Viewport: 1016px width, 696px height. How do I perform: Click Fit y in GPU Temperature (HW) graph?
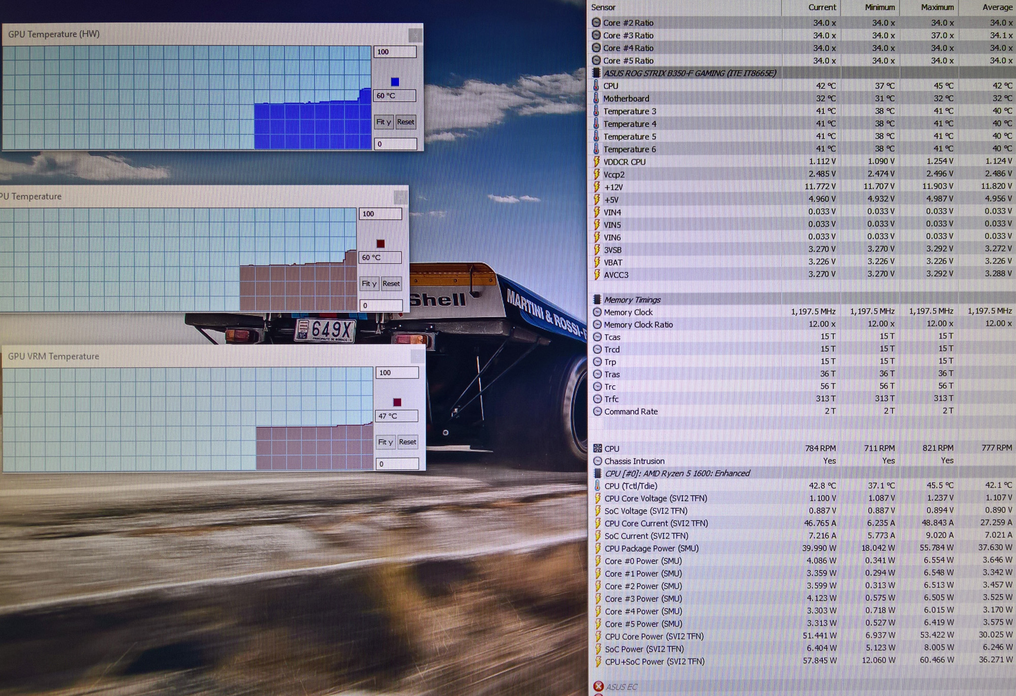coord(384,122)
